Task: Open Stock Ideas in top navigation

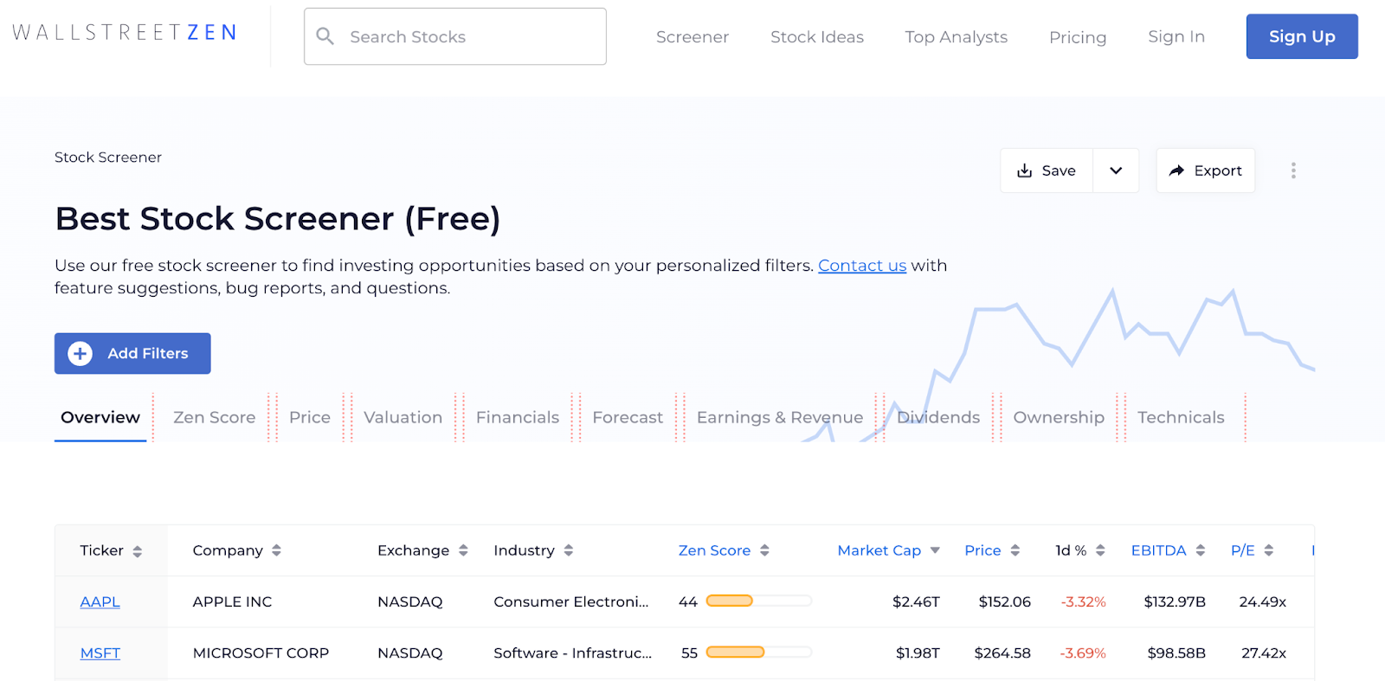Action: tap(817, 37)
